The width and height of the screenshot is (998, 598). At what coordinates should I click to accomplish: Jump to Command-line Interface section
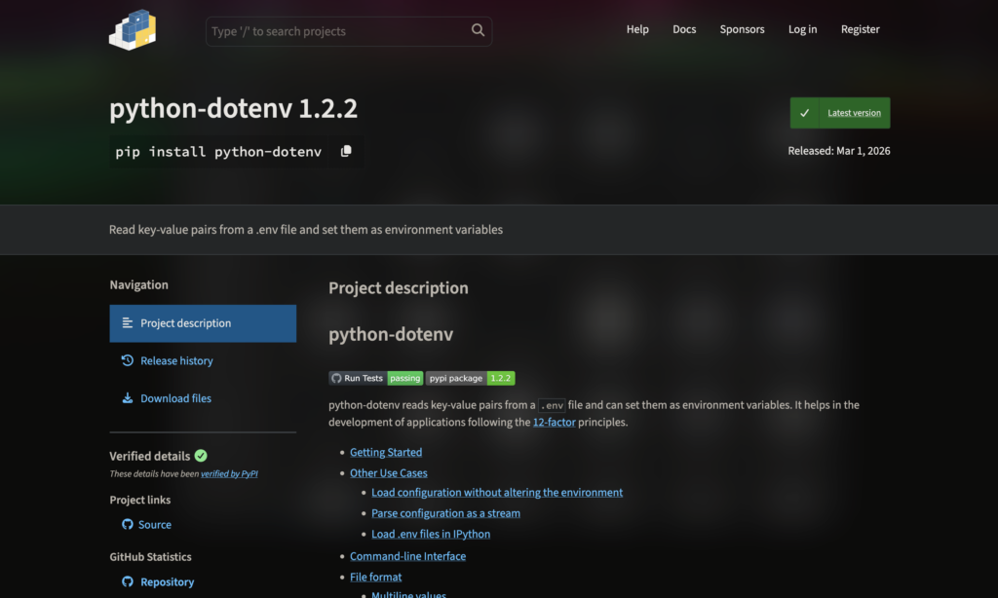click(x=408, y=556)
